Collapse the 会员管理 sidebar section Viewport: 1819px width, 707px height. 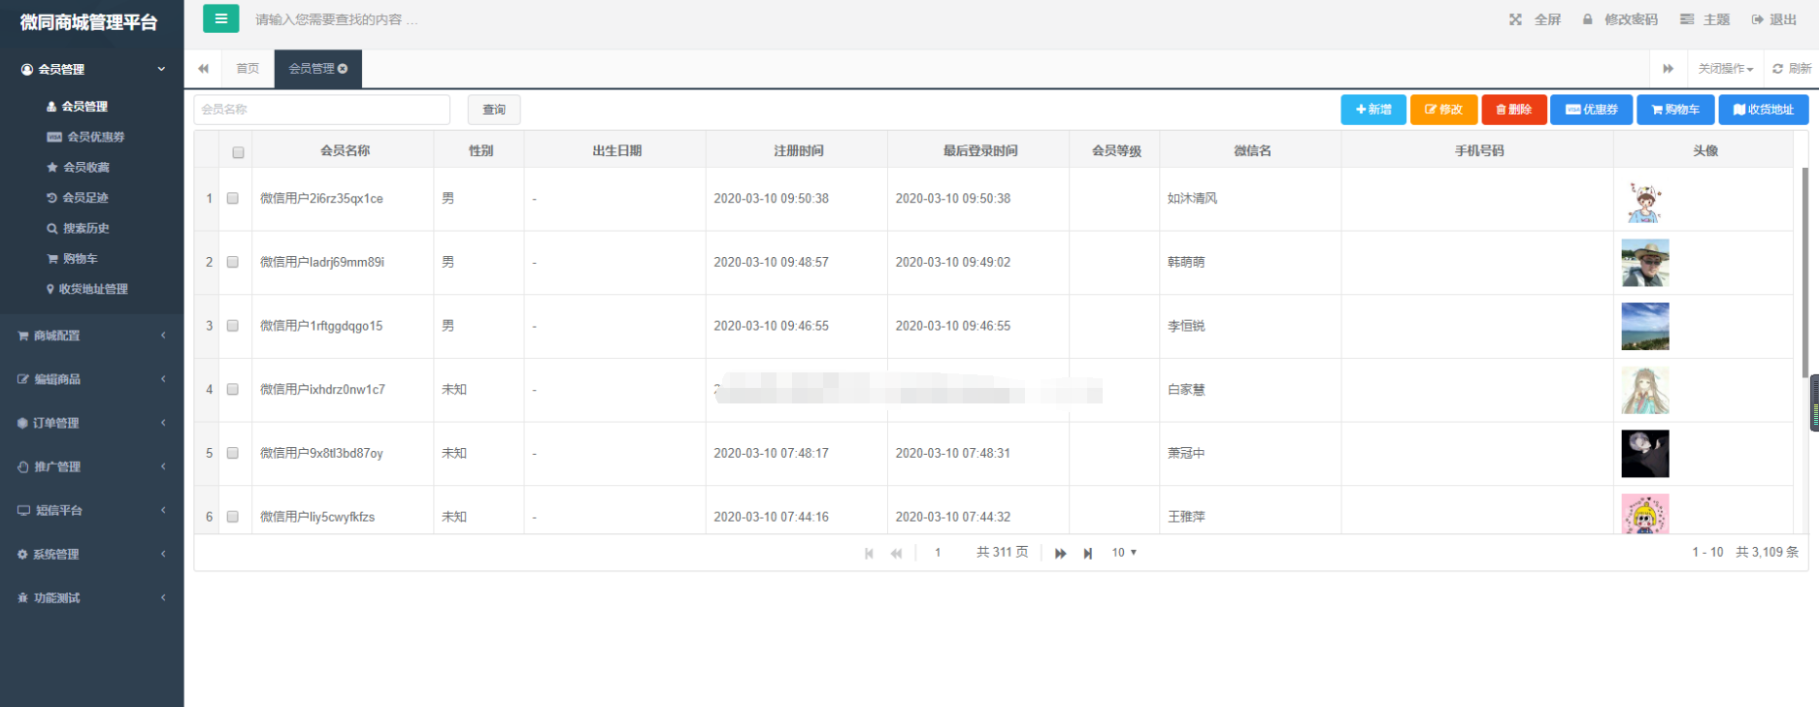coord(92,69)
